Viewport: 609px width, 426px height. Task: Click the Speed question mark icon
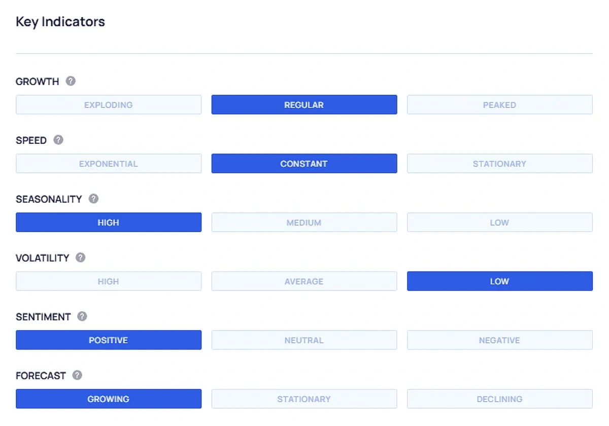pyautogui.click(x=59, y=140)
